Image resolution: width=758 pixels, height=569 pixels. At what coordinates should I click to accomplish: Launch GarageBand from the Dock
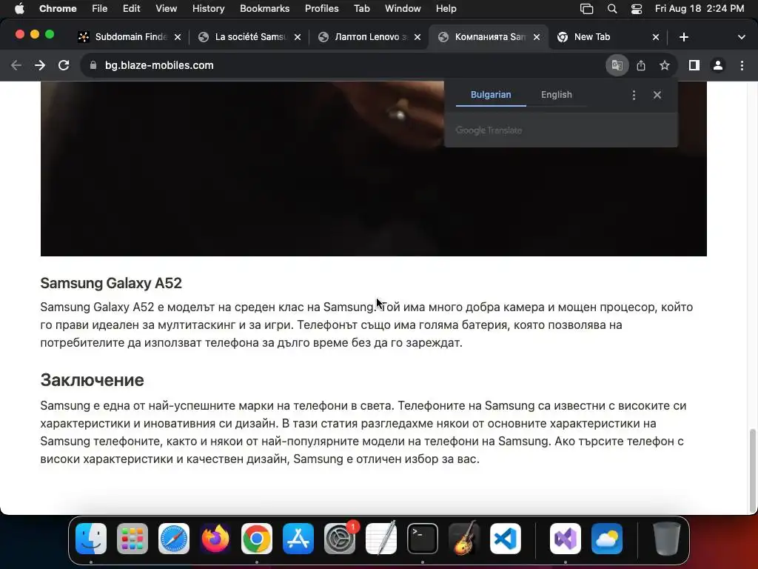464,539
